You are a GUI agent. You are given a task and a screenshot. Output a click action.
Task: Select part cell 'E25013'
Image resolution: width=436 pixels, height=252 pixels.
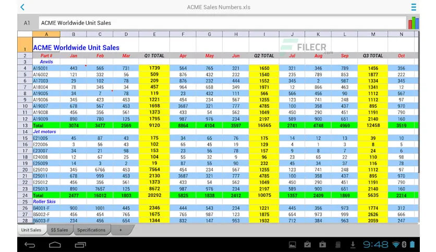(x=46, y=188)
